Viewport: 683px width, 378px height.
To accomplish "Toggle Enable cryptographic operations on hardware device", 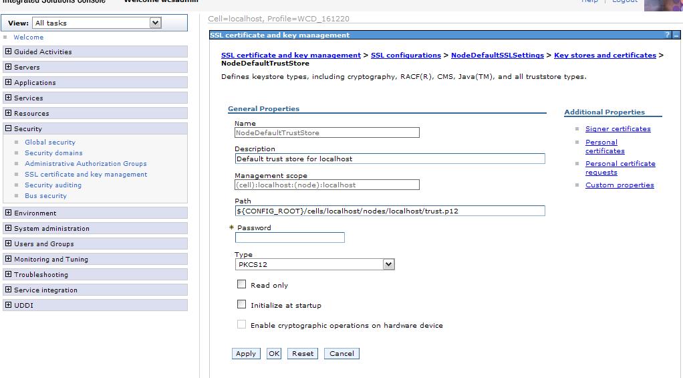I will (x=241, y=324).
